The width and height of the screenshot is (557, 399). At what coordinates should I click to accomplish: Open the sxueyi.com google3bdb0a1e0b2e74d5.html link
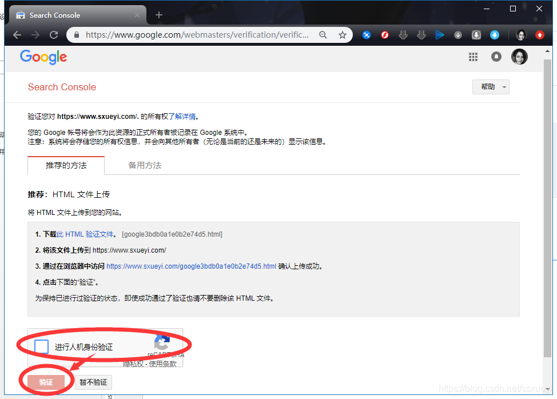[x=191, y=266]
